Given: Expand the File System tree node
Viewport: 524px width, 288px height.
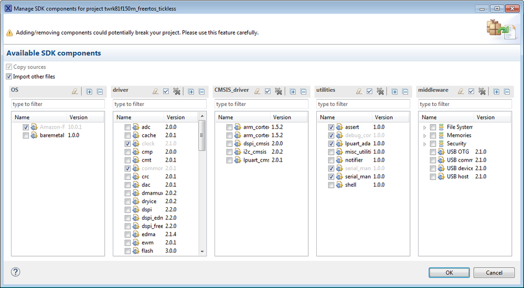Looking at the screenshot, I should tap(424, 127).
